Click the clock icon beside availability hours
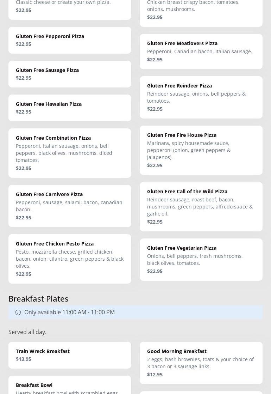271x394 pixels. pyautogui.click(x=18, y=312)
